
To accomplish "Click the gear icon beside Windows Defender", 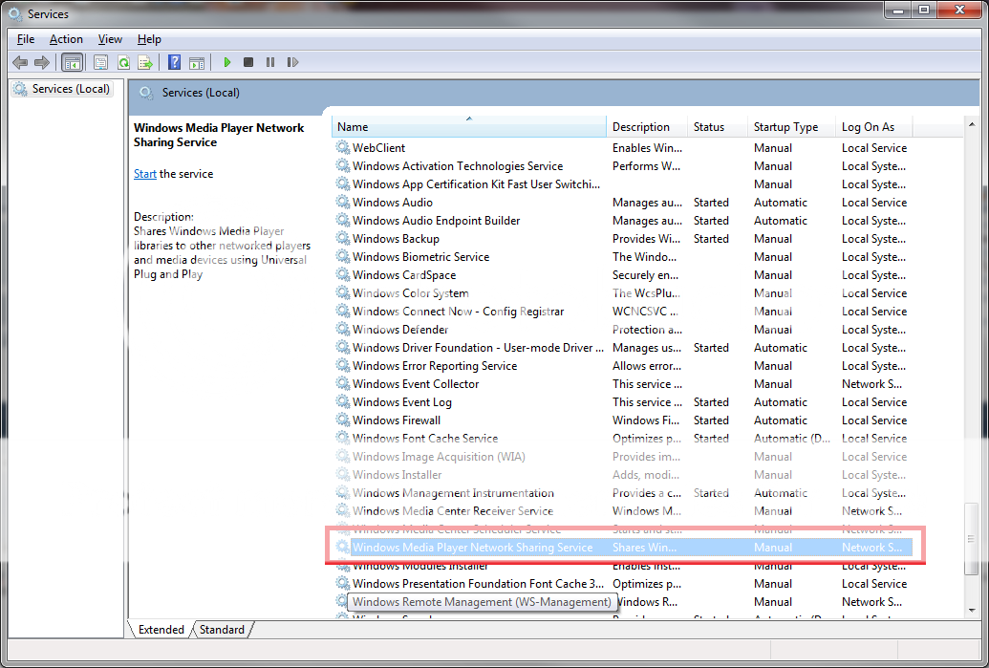I will 342,330.
